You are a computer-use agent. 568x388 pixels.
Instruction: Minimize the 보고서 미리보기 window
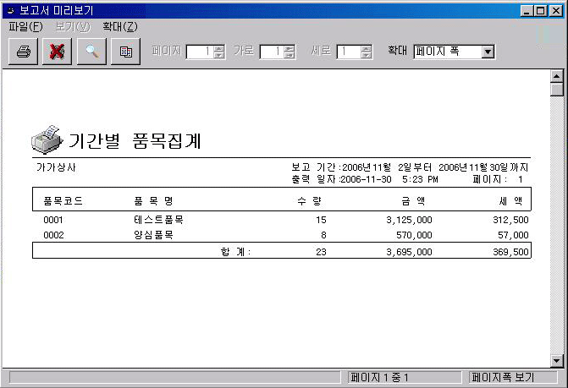point(527,11)
